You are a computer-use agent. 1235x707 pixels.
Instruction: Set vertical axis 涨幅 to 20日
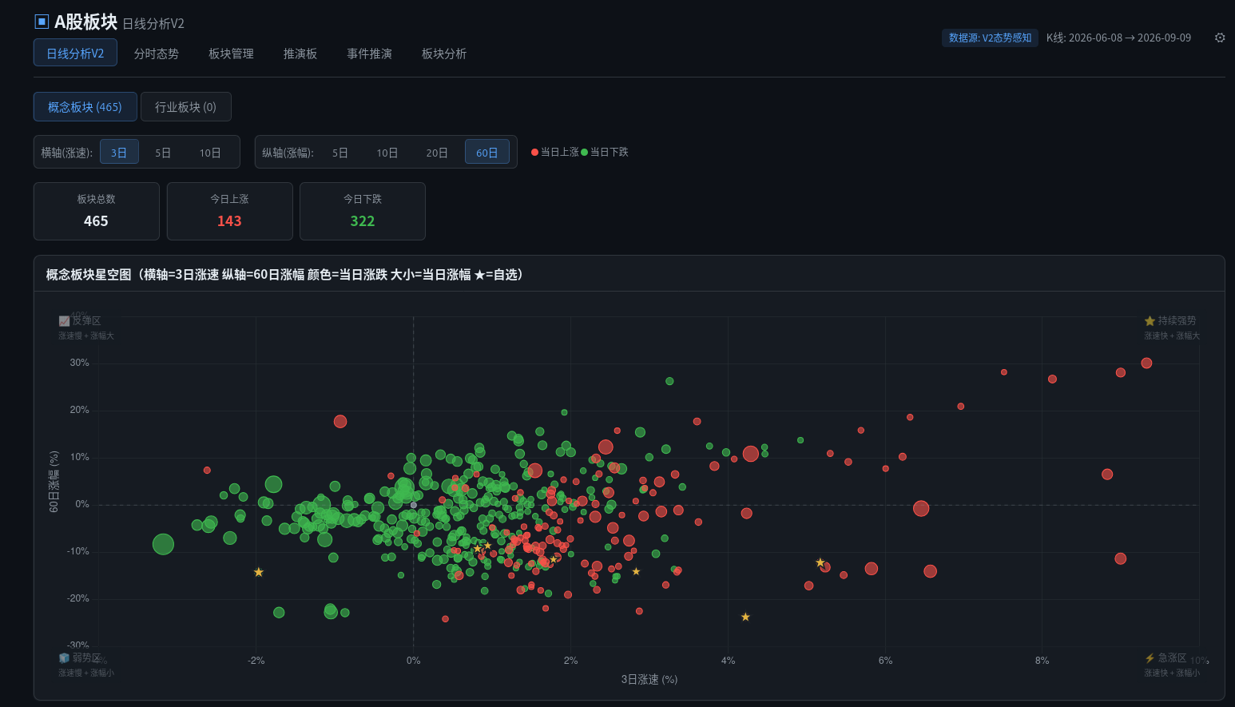click(437, 152)
